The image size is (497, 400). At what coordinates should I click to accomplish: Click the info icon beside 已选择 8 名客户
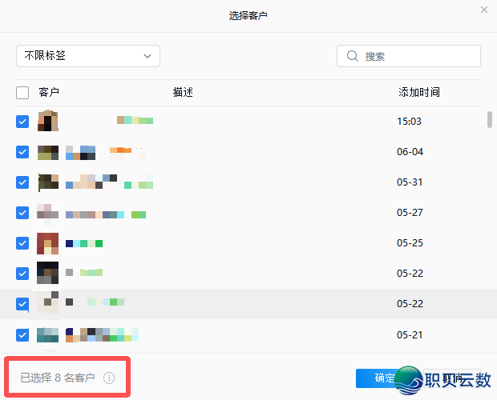(x=109, y=378)
